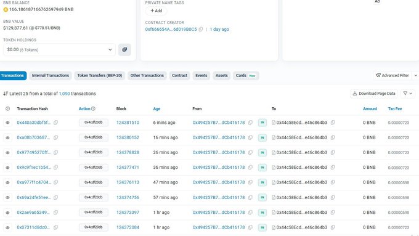This screenshot has width=419, height=236.
Task: Toggle the Txn Fee column header
Action: point(395,109)
